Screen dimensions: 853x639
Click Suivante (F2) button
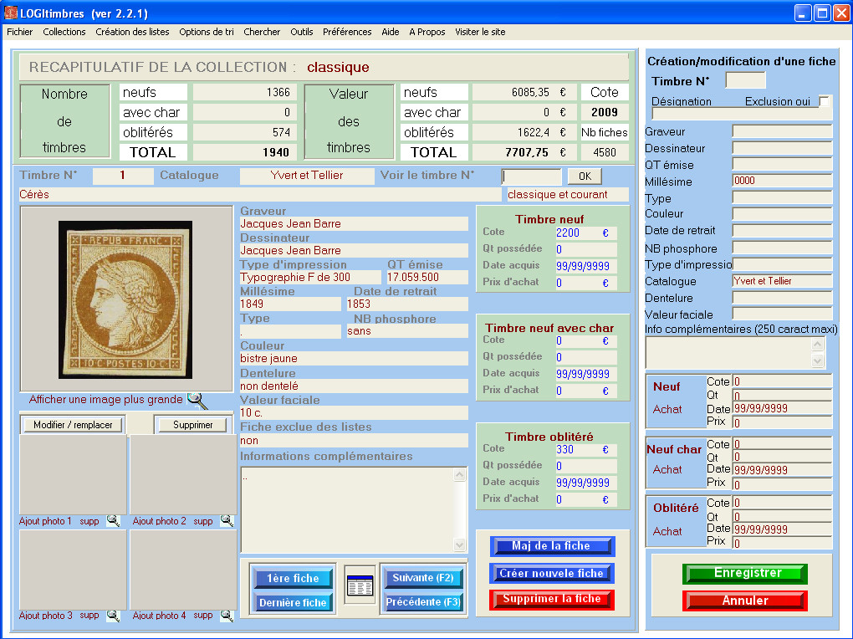coord(423,577)
